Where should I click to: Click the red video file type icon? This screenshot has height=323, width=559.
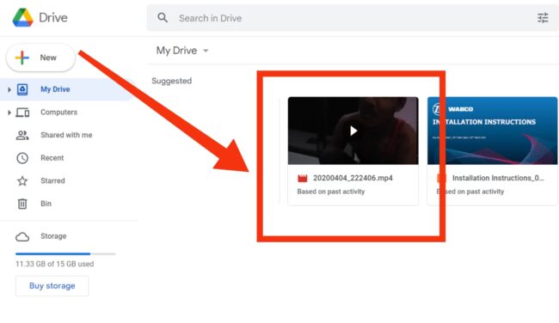tap(303, 178)
